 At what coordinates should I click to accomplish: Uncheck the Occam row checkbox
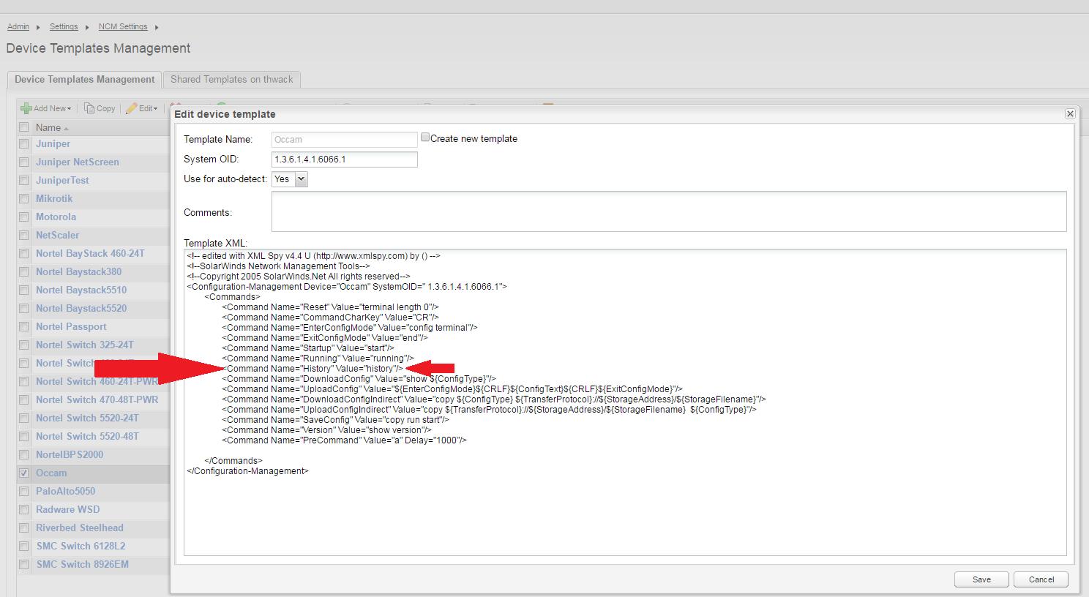pyautogui.click(x=24, y=473)
